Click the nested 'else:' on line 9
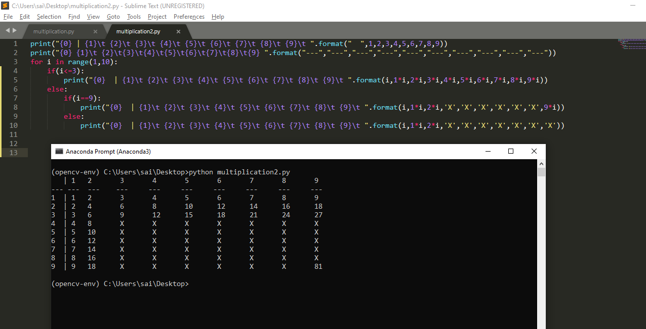The image size is (646, 329). [74, 117]
